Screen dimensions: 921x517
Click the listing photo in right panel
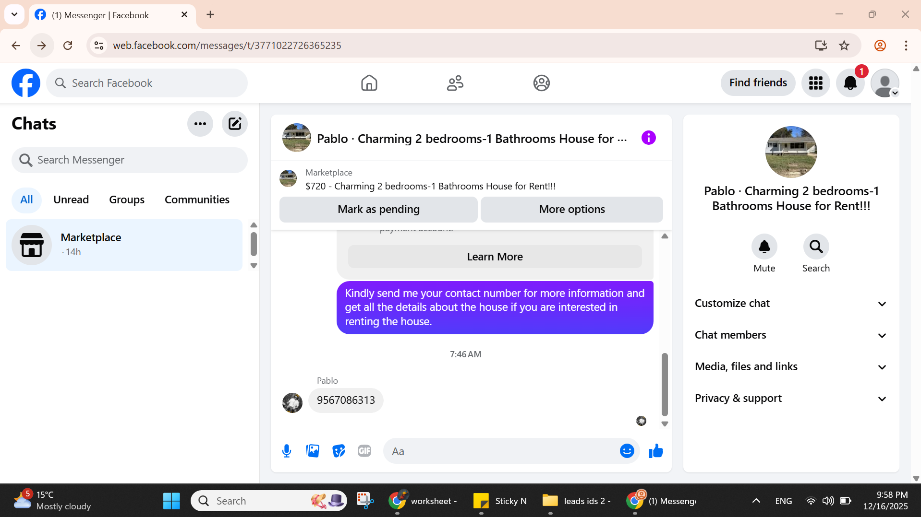pyautogui.click(x=791, y=152)
